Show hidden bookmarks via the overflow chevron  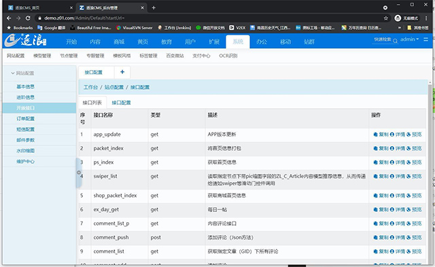pyautogui.click(x=400, y=28)
